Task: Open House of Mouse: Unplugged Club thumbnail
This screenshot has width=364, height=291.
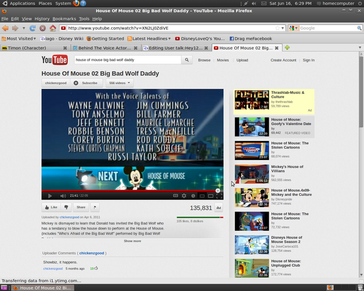Action: coord(252,268)
